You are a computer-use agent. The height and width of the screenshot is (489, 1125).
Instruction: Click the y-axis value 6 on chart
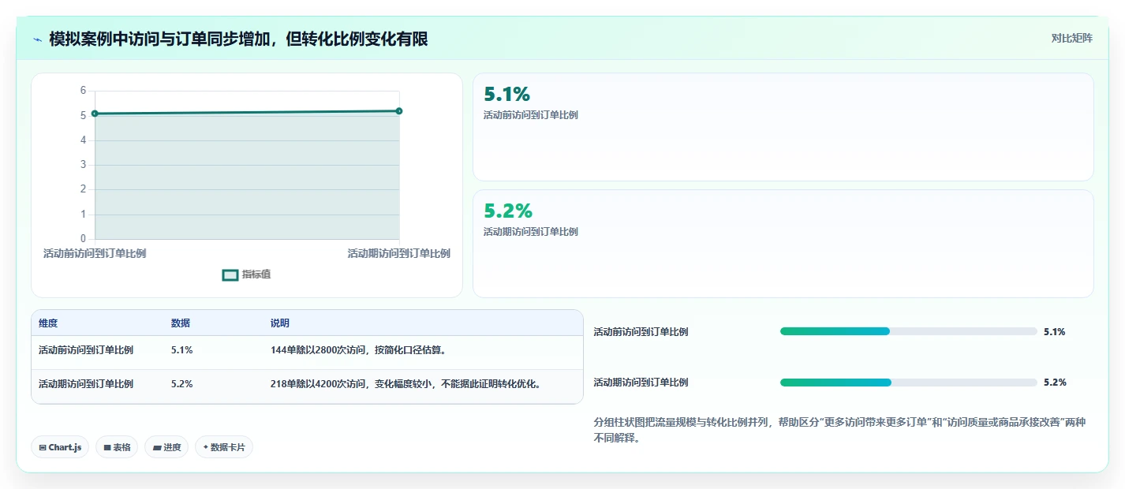click(83, 91)
